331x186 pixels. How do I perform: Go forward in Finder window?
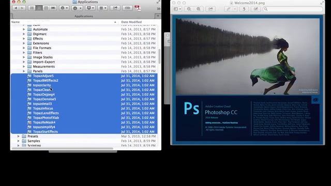[22, 8]
